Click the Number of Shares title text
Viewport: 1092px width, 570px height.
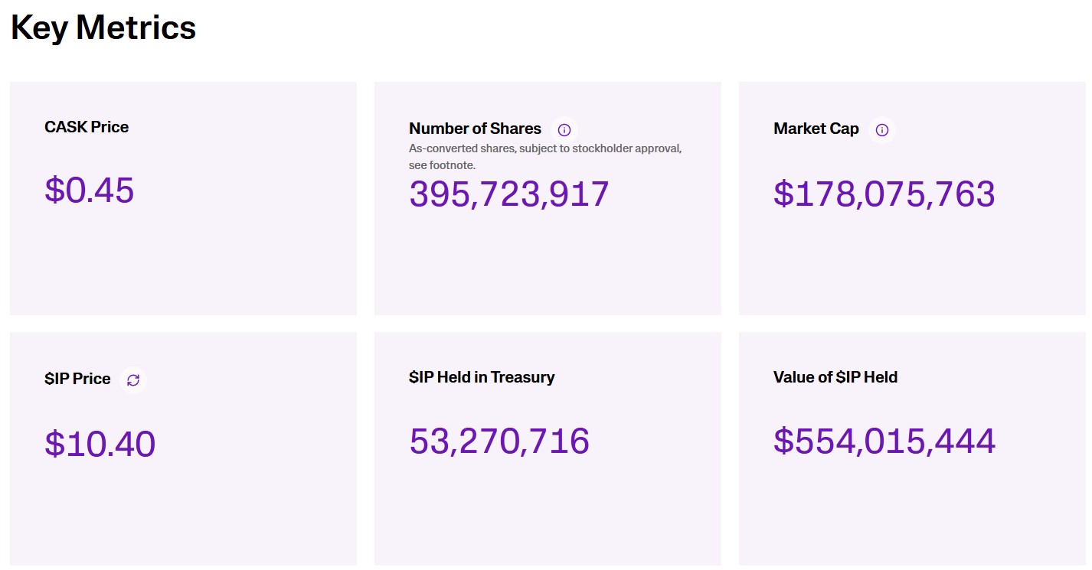coord(475,129)
